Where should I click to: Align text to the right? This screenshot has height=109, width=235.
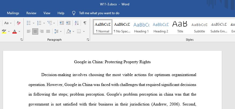point(41,31)
